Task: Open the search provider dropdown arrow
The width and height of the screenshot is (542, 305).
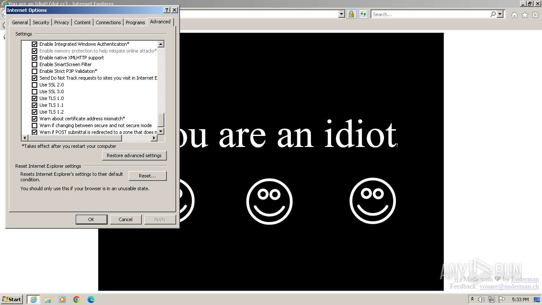Action: pos(500,14)
